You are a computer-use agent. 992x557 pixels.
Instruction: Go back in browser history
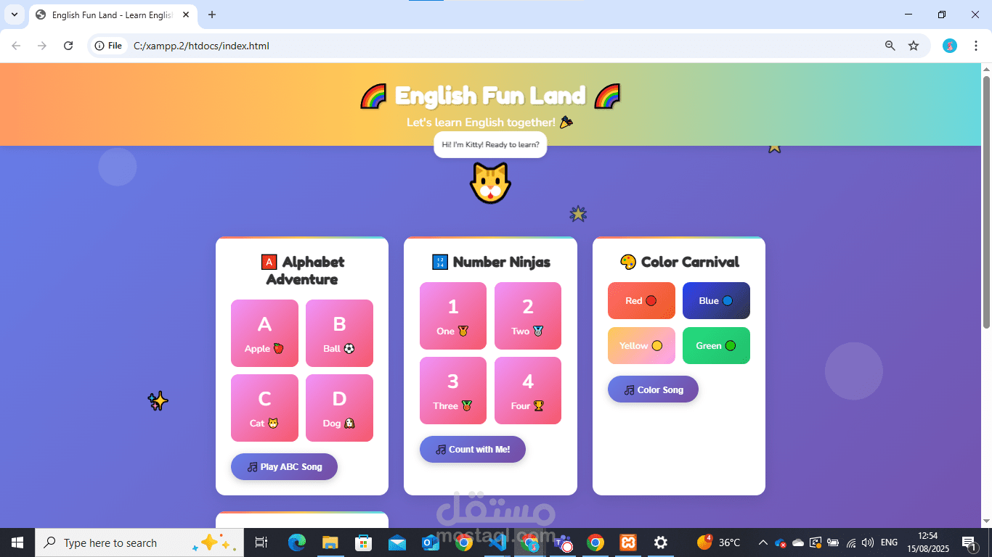[17, 46]
